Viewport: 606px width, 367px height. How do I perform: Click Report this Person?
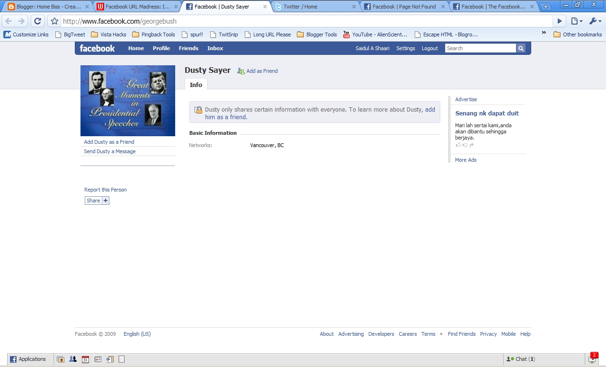pyautogui.click(x=106, y=190)
